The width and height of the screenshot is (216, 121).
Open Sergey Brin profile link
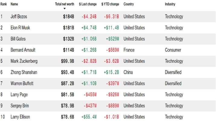click(x=20, y=106)
